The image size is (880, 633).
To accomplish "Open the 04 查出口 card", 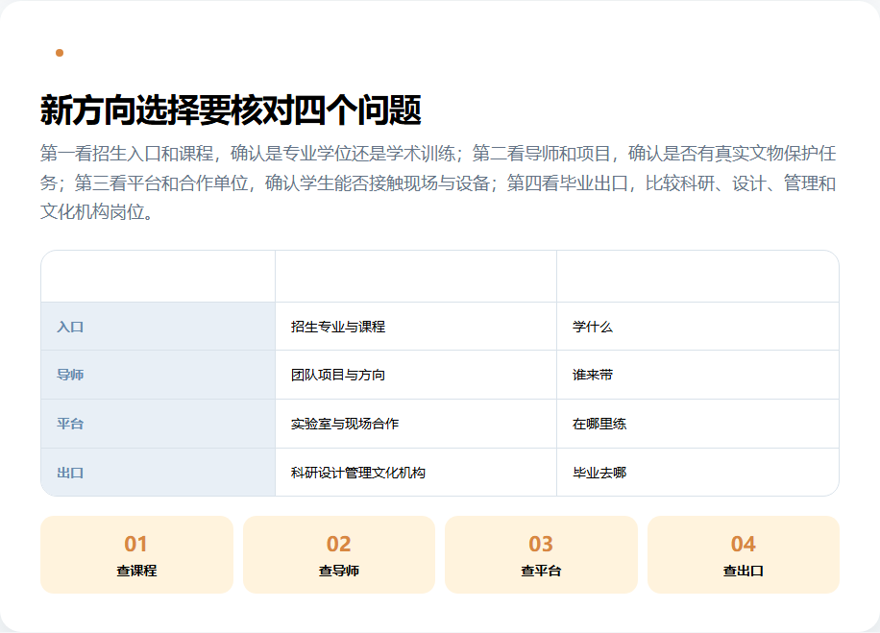I will tap(744, 554).
